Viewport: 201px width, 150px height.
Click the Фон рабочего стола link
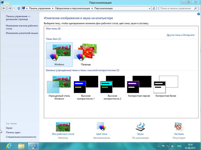(63, 134)
